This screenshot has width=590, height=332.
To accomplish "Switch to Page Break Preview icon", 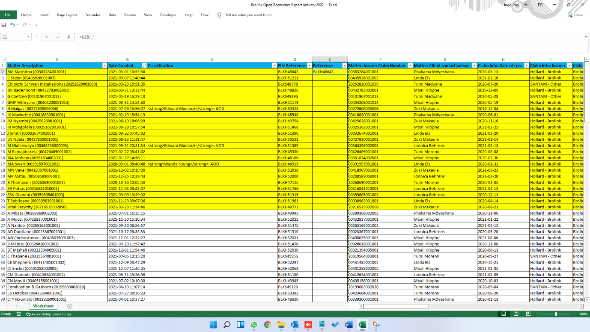I will (528, 314).
